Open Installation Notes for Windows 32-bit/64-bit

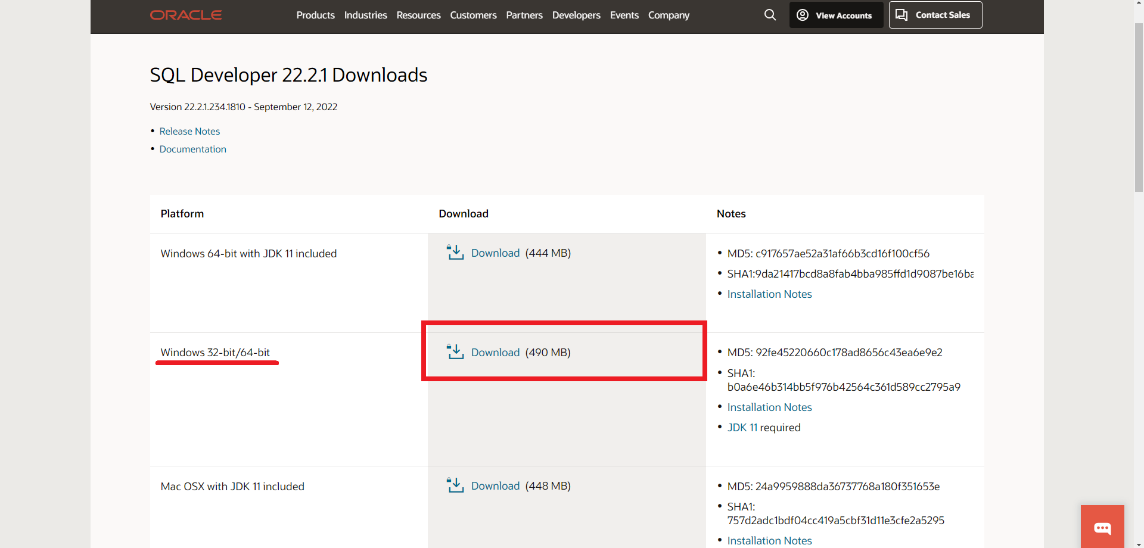(x=769, y=407)
